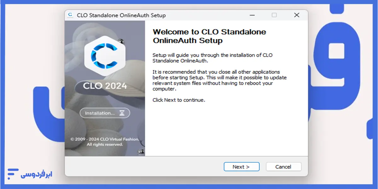The width and height of the screenshot is (378, 189).
Task: Click the "CLO 2024" banner text
Action: tap(105, 86)
